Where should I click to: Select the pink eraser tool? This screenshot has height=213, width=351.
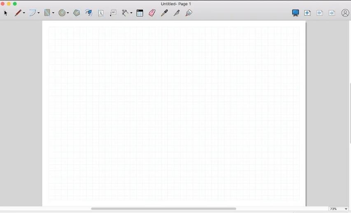click(152, 13)
